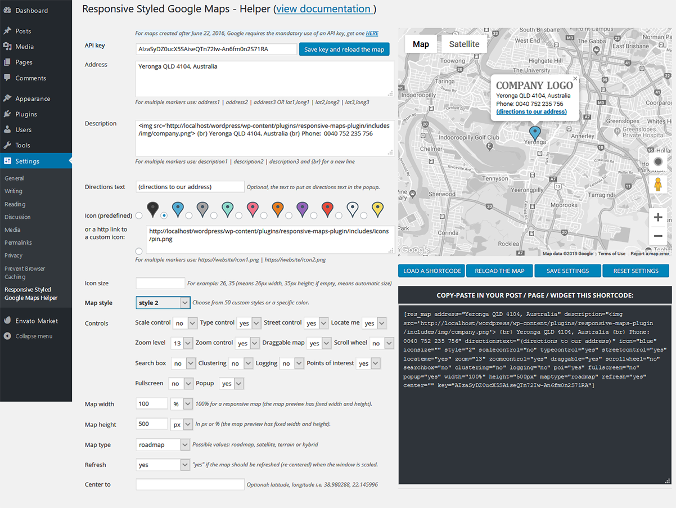
Task: Open the Map type roadmap dropdown
Action: click(x=163, y=444)
